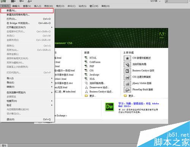
Task: Click the folder icon beside 更多 under 主要功能
Action: [x=125, y=96]
